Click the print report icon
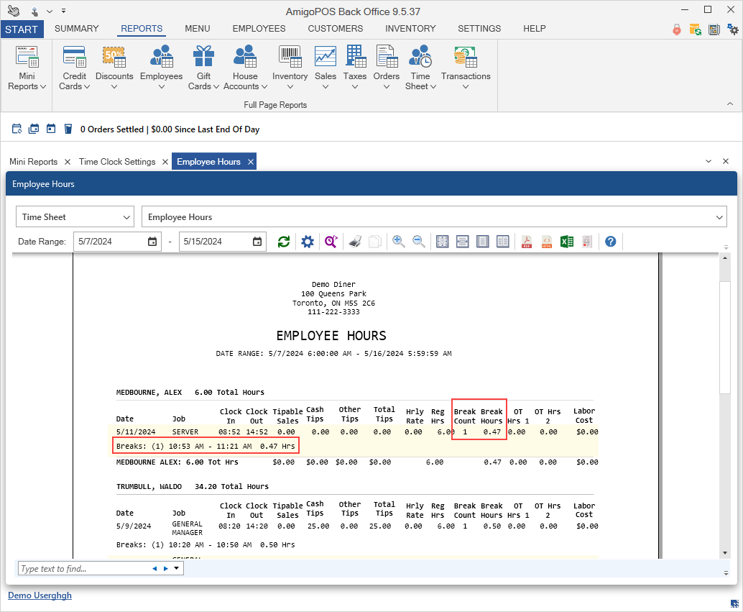This screenshot has height=612, width=743. [x=355, y=242]
